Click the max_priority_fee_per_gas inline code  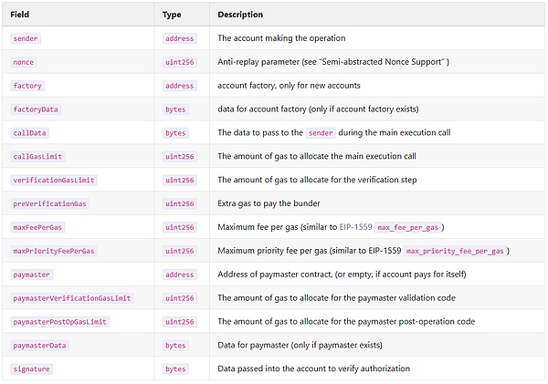click(x=456, y=251)
